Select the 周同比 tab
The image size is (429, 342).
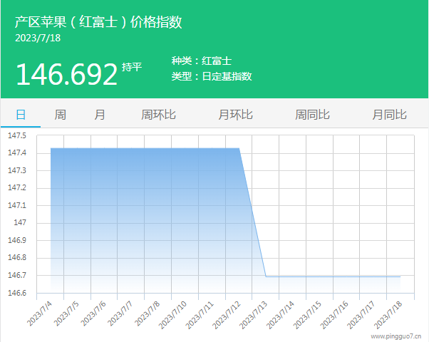(x=312, y=114)
